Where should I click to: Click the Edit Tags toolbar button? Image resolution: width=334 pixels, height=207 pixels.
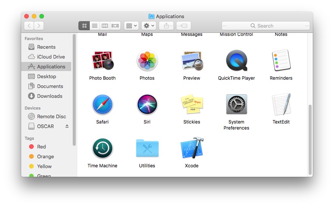(x=184, y=26)
